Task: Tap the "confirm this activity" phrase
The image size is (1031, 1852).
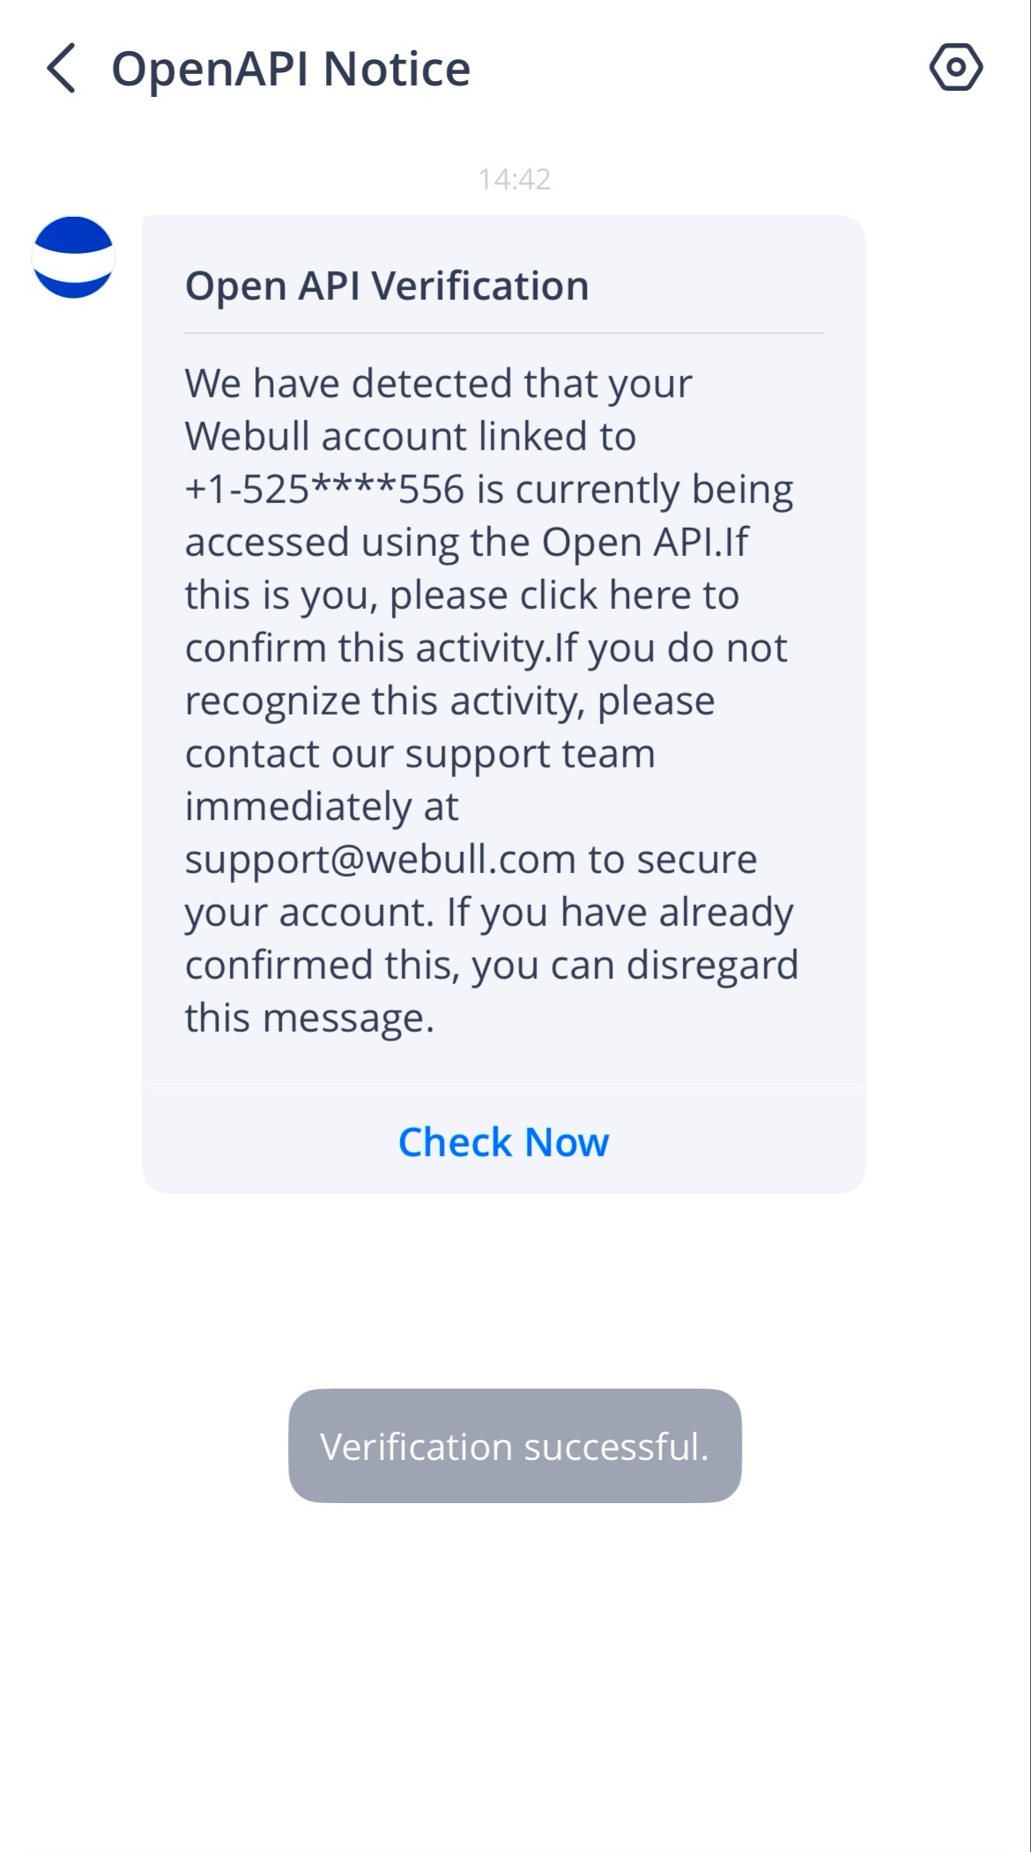Action: pos(367,648)
